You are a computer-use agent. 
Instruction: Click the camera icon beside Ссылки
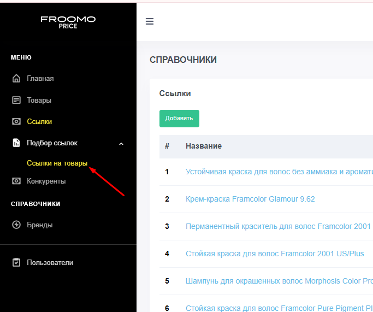tap(16, 121)
